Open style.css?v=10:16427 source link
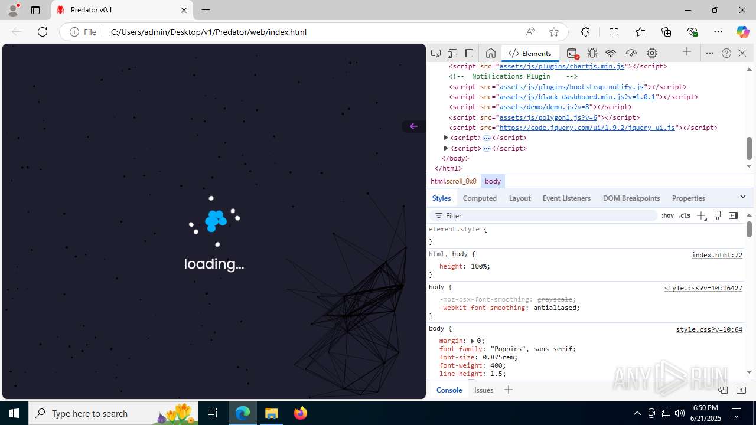The height and width of the screenshot is (425, 756). [703, 288]
